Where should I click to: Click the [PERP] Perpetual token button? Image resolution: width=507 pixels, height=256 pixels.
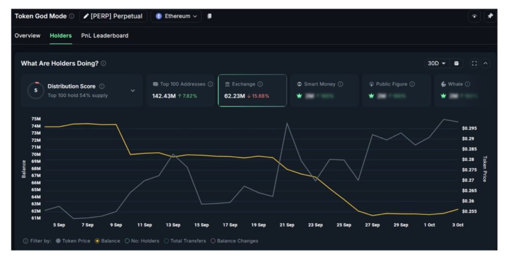(x=113, y=16)
